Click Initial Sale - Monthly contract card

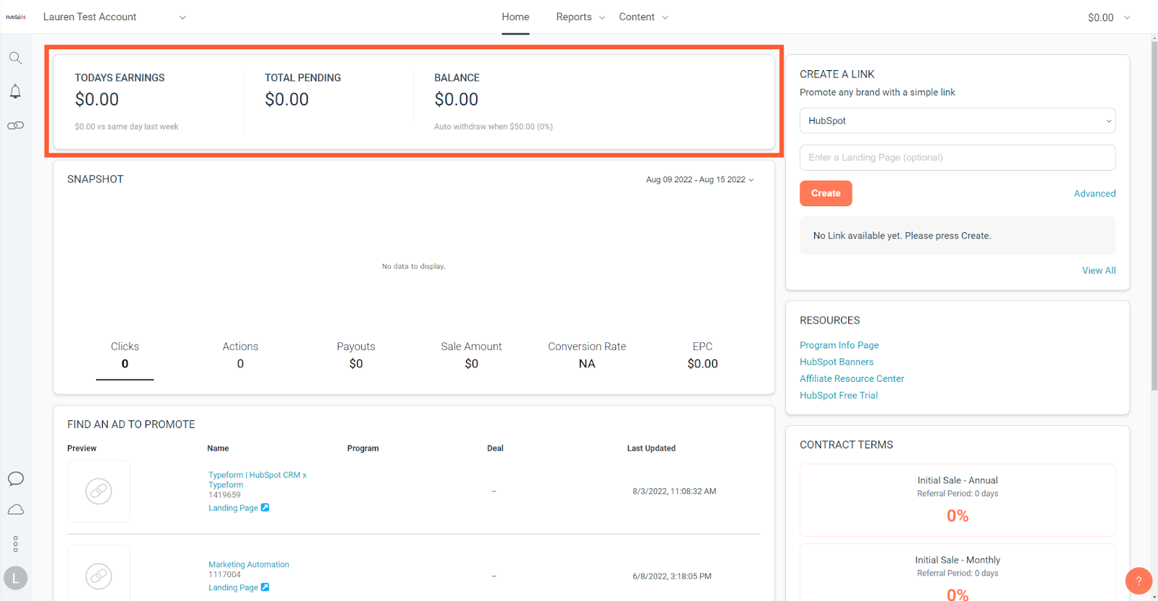tap(958, 572)
